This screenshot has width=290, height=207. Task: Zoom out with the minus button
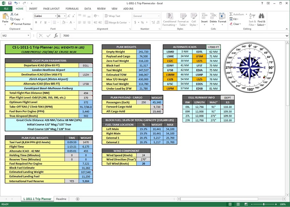252,204
